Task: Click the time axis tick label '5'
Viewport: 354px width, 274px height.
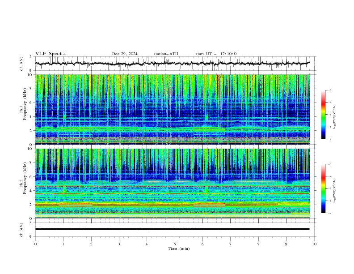Action: coord(175,244)
